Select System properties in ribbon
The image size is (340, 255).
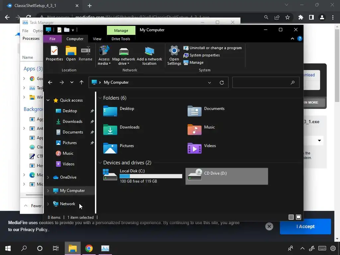click(202, 55)
